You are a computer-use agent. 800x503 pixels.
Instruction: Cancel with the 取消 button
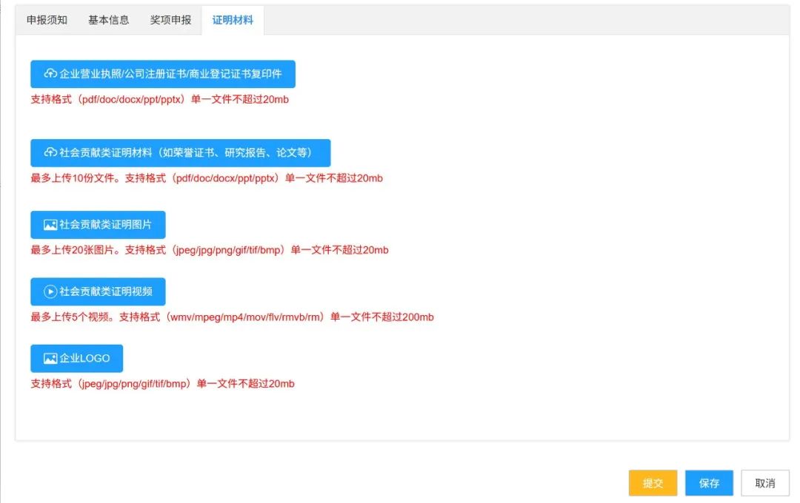tap(764, 483)
